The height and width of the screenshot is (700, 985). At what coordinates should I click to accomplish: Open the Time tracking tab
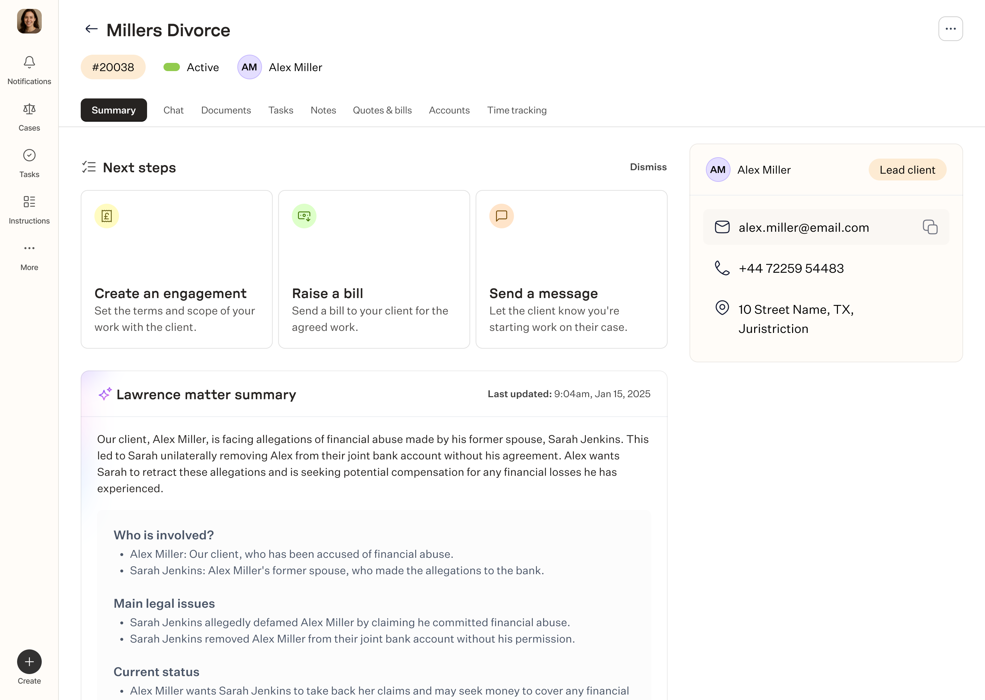tap(517, 110)
